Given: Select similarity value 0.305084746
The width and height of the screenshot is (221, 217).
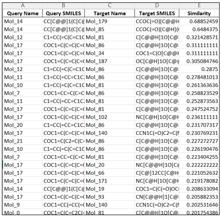Looking at the screenshot, I should [199, 61].
